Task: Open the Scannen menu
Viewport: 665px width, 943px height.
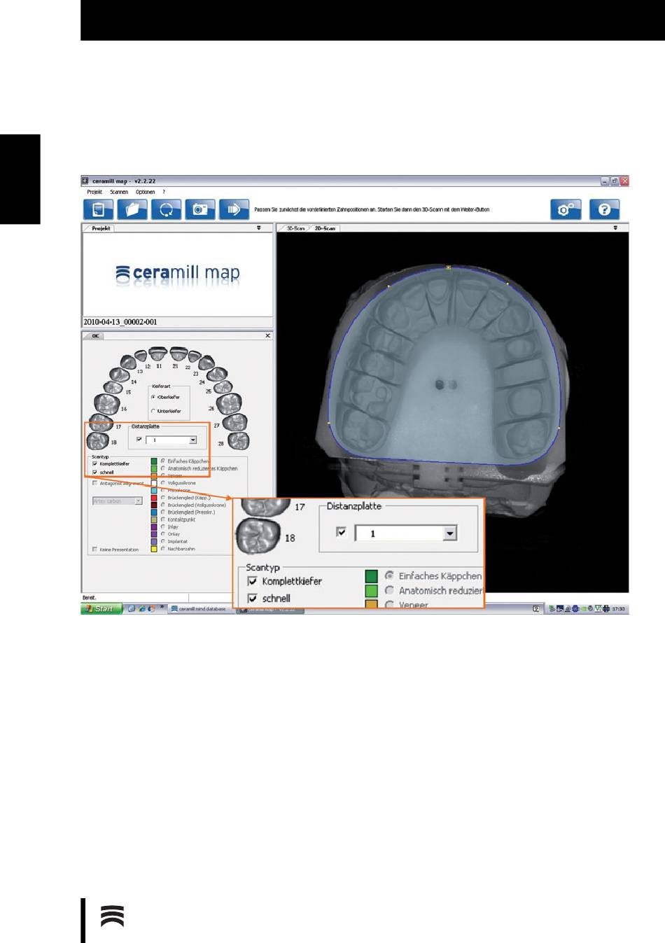Action: (119, 192)
